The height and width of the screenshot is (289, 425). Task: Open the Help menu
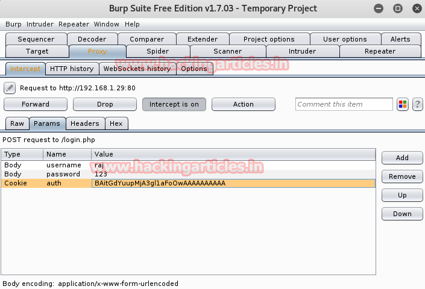(x=132, y=24)
